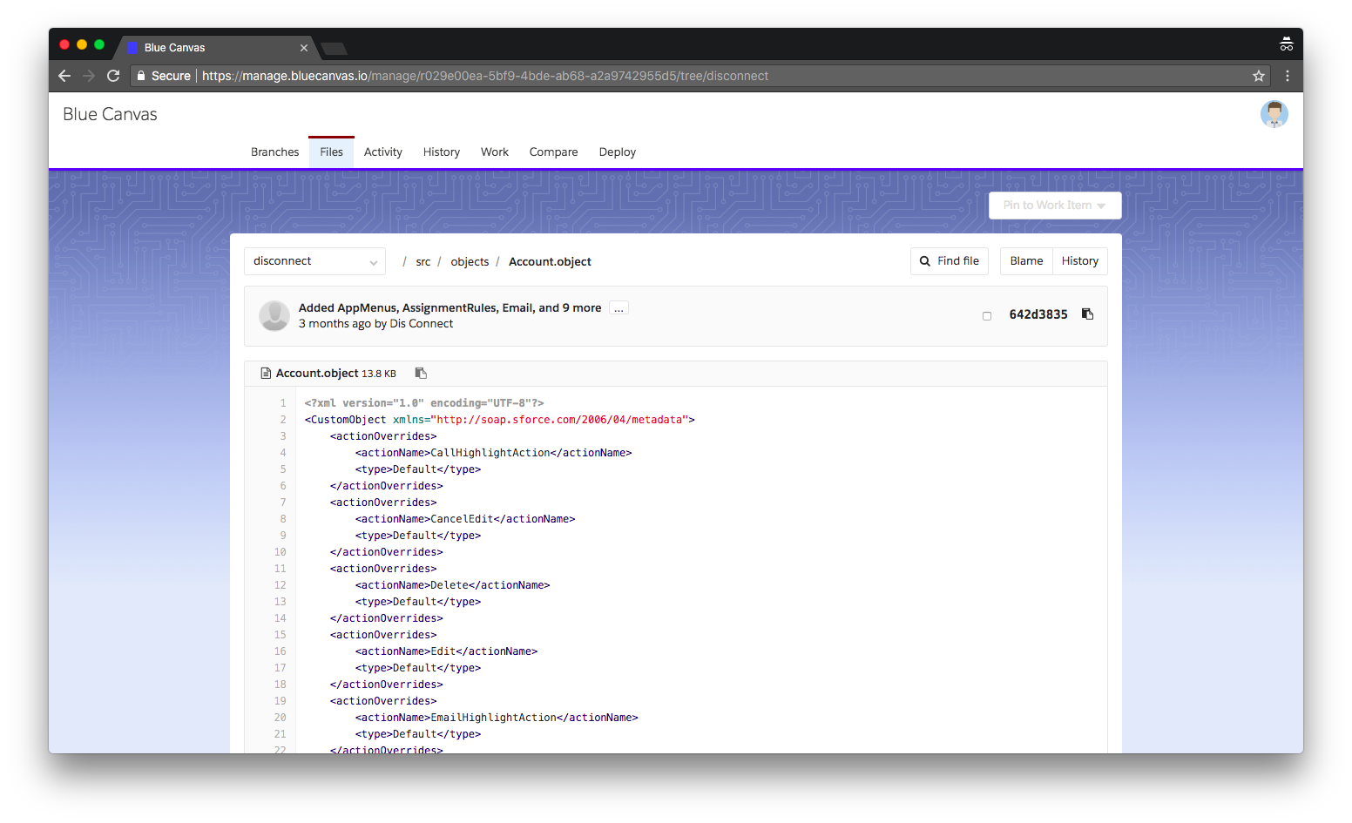Click the commit hash 642d3835
The image size is (1352, 823).
pyautogui.click(x=1038, y=315)
